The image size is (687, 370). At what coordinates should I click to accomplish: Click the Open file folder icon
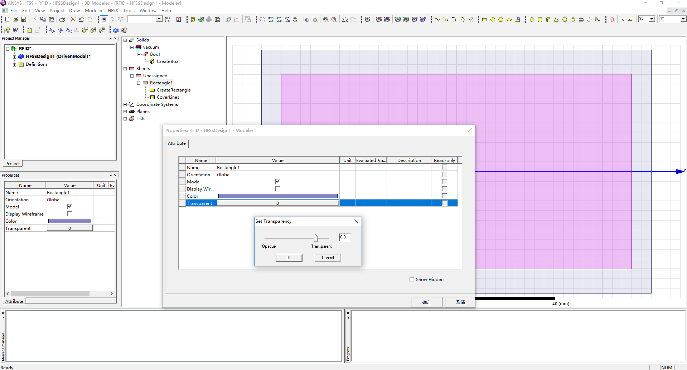[x=15, y=19]
